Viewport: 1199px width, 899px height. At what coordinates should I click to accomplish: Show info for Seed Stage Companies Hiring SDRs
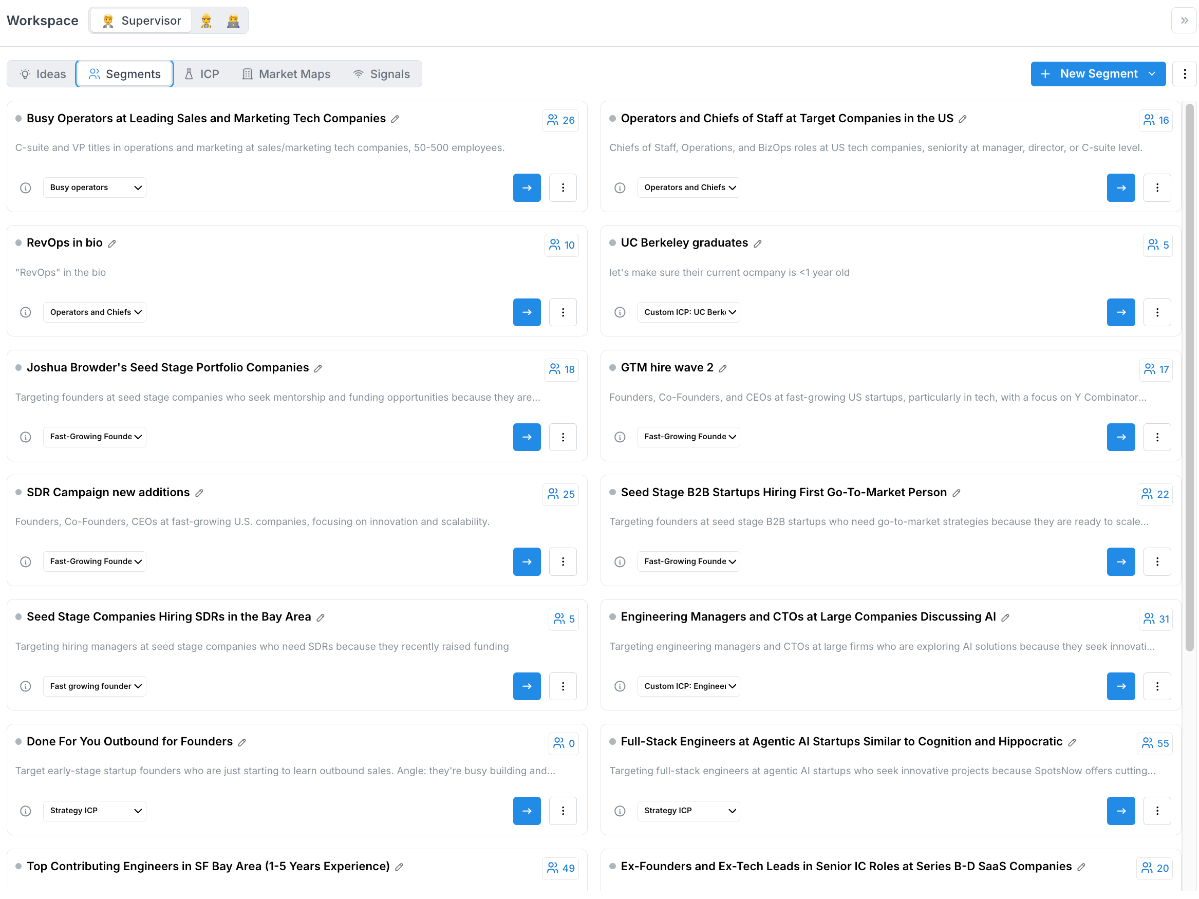pos(26,686)
